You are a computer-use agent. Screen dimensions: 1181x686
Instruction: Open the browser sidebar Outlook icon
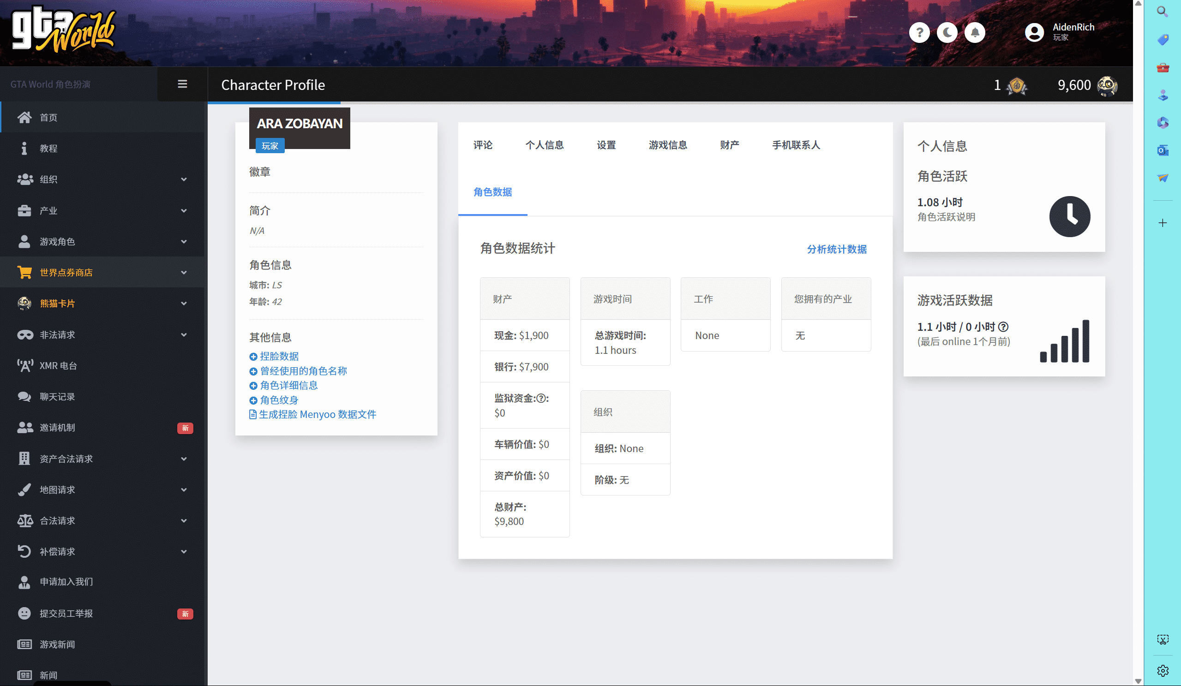tap(1162, 150)
